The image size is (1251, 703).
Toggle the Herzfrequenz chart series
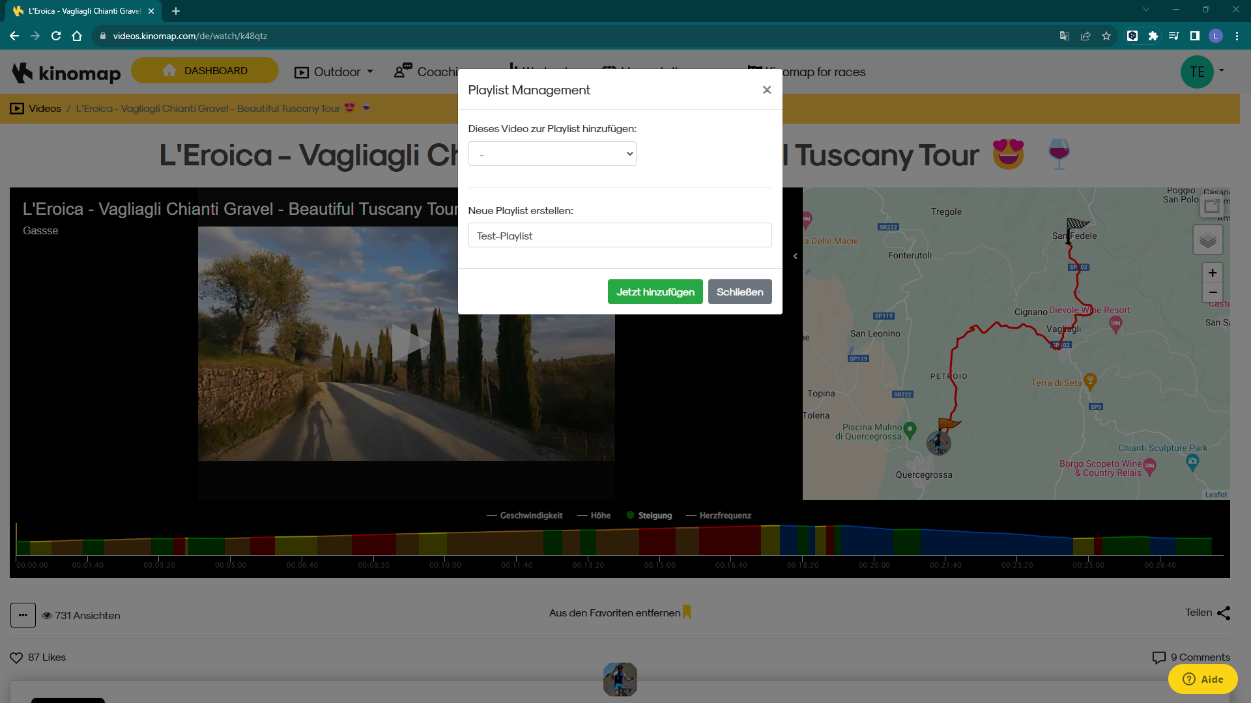[719, 516]
